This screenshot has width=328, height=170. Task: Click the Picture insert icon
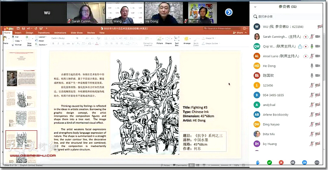tap(159, 39)
